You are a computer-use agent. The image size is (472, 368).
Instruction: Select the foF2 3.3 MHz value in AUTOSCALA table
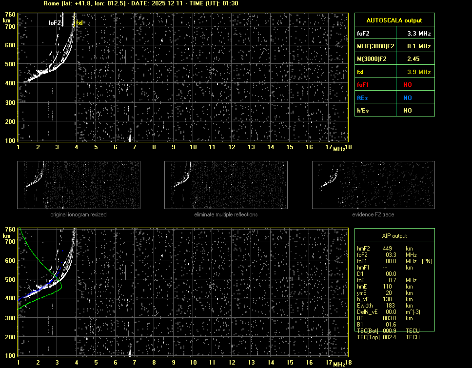click(x=419, y=34)
